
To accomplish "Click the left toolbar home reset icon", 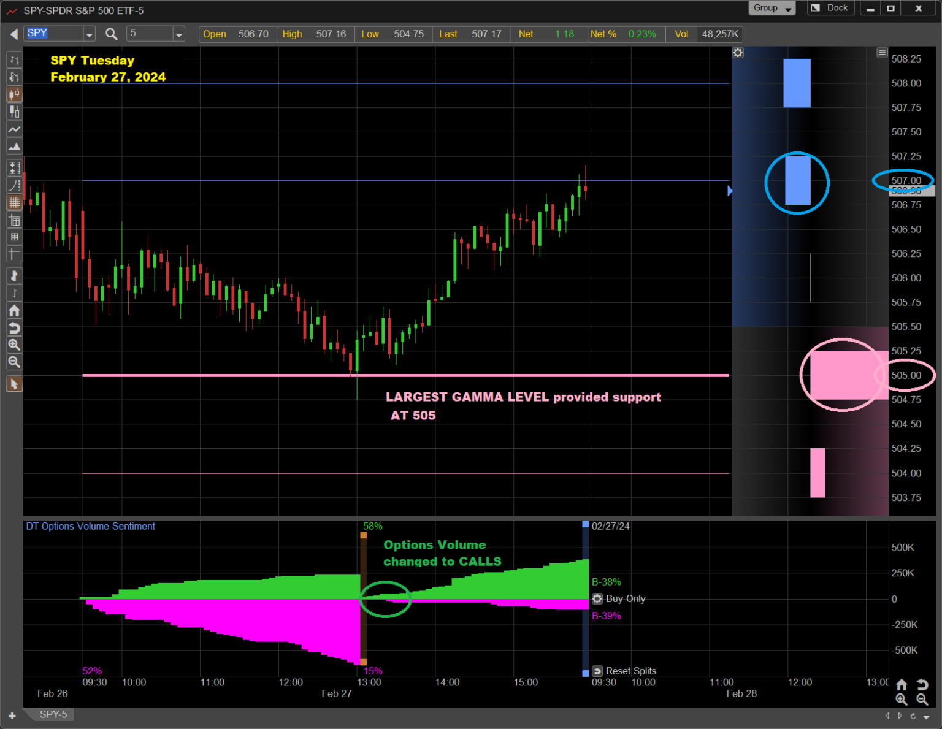I will click(14, 311).
